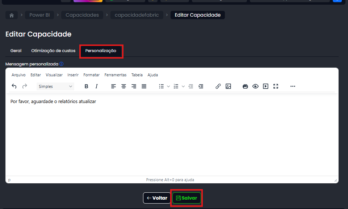
Task: Save changes with the Salvar button
Action: 186,198
